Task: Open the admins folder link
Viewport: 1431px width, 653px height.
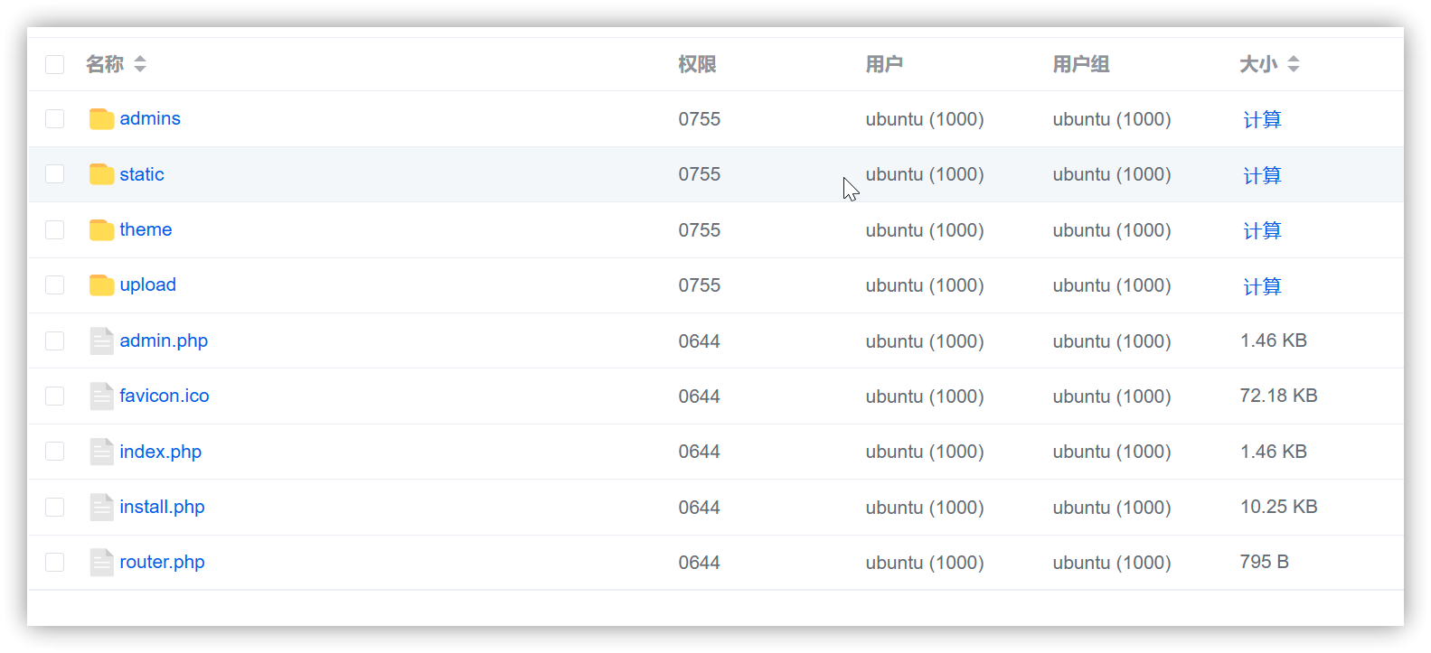Action: click(150, 118)
